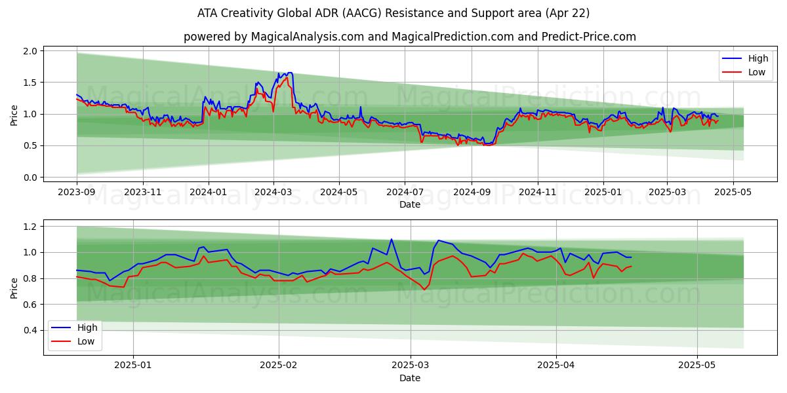Click the 'Date' axis title under bottom chart
Viewport: 787px width, 393px height.
coord(410,378)
